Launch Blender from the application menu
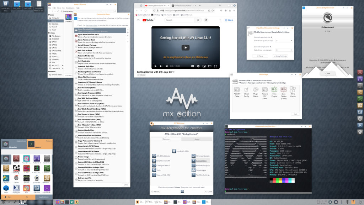 pyautogui.click(x=6, y=169)
